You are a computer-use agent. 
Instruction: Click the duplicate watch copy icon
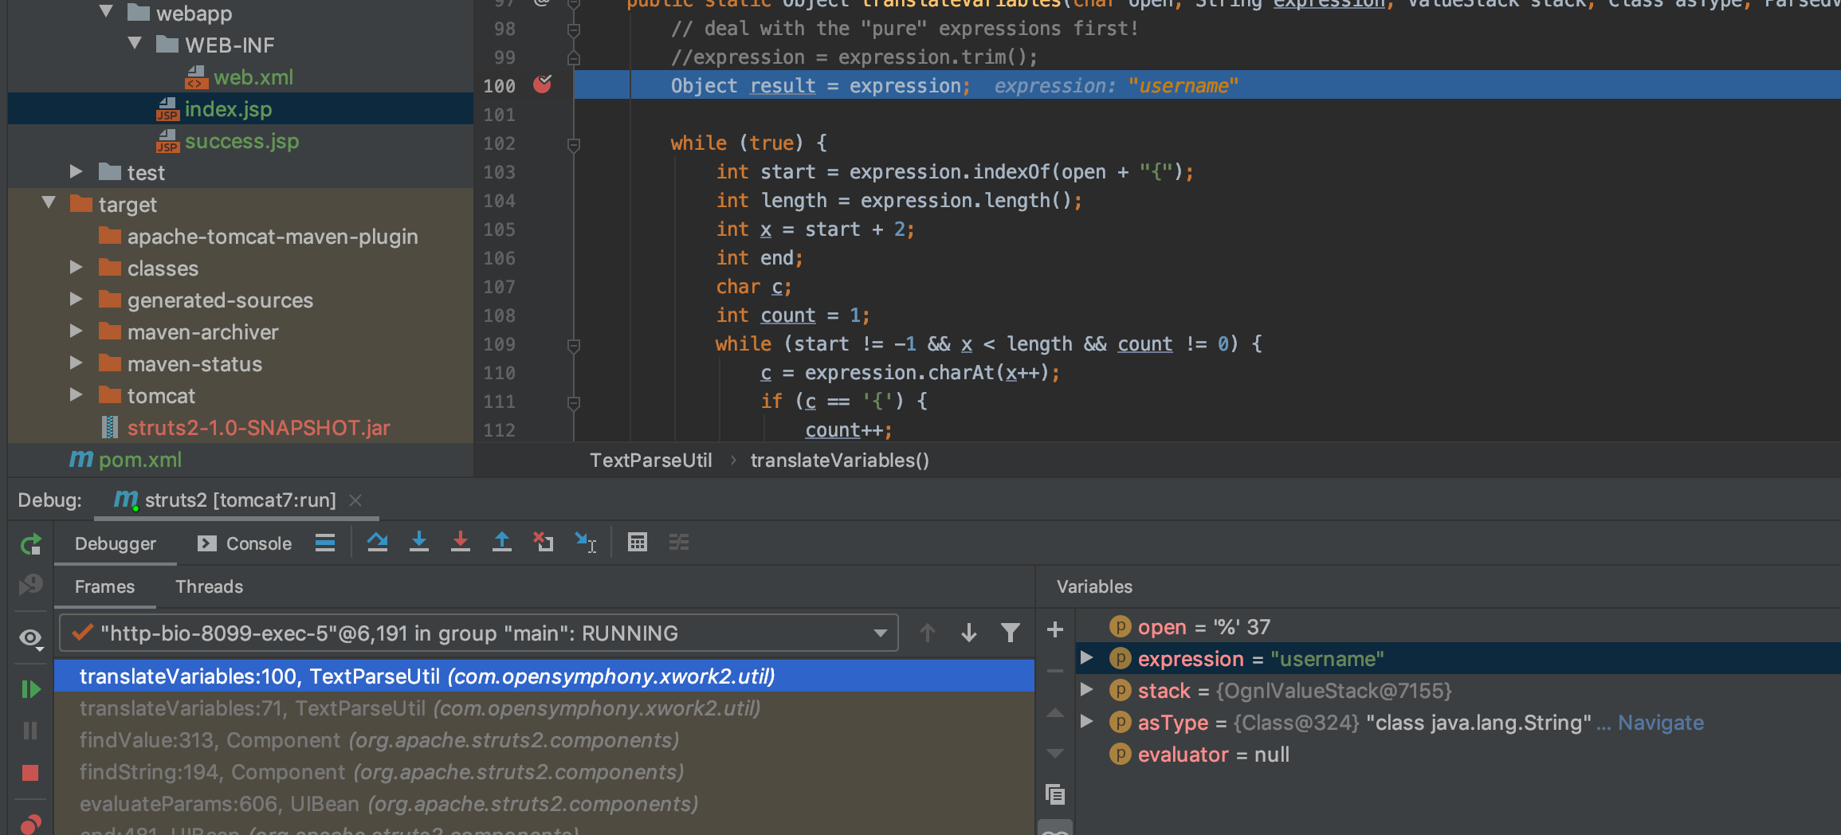[x=1055, y=794]
